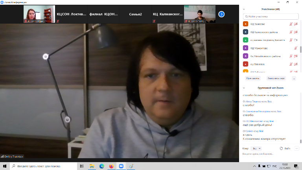The height and width of the screenshot is (170, 302).
Task: Open more options beside Выкл. весь звук
Action: point(294,78)
